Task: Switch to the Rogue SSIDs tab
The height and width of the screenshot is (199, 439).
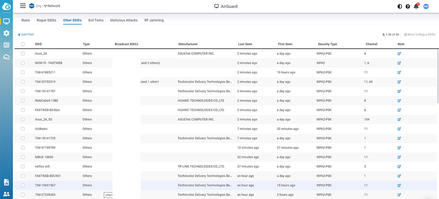Action: pyautogui.click(x=46, y=20)
